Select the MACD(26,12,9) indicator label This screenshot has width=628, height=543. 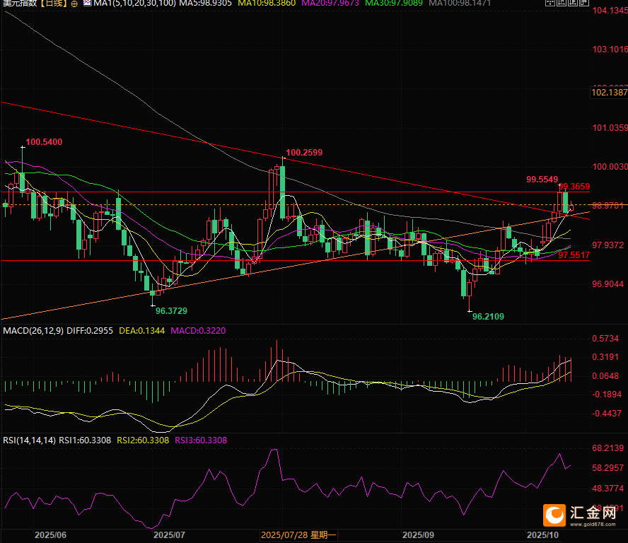tap(34, 330)
